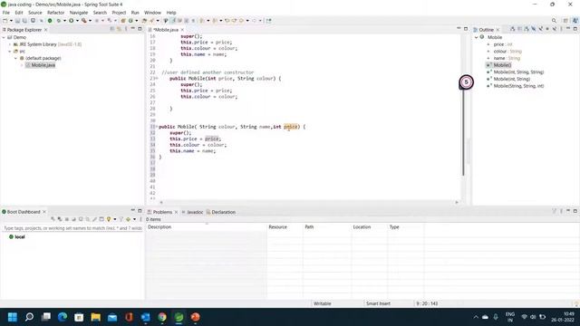Screen dimensions: 580x326
Task: Click the Run toolbar button
Action: coord(71,21)
